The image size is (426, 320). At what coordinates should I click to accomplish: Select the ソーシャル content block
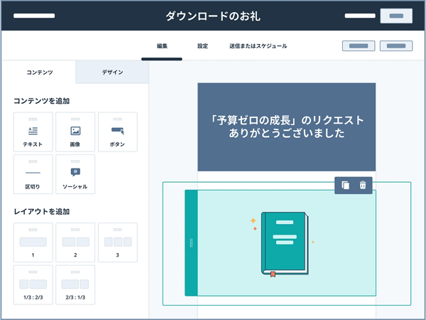point(75,174)
